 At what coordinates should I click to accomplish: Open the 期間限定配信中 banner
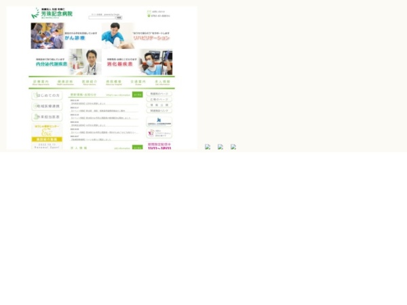(x=159, y=146)
